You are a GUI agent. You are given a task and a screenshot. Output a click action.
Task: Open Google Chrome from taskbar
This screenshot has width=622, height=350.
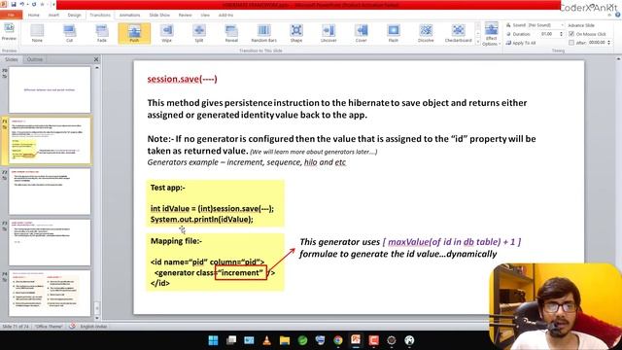[x=338, y=340]
